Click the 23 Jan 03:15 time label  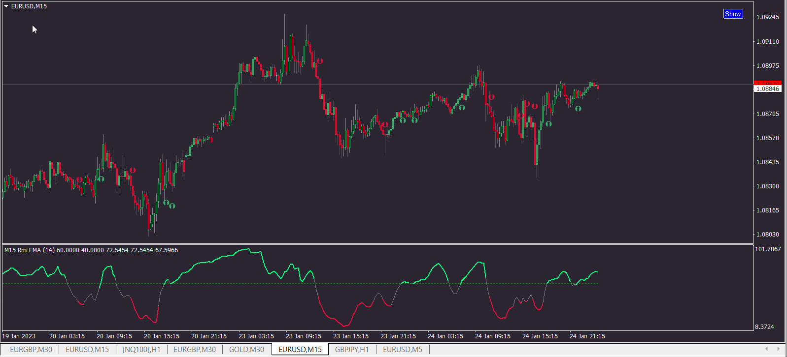[x=256, y=336]
